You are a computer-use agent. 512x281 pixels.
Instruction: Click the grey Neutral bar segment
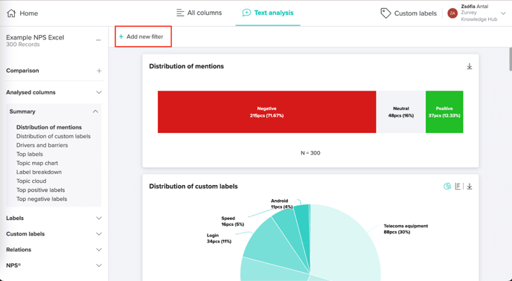[x=400, y=112]
